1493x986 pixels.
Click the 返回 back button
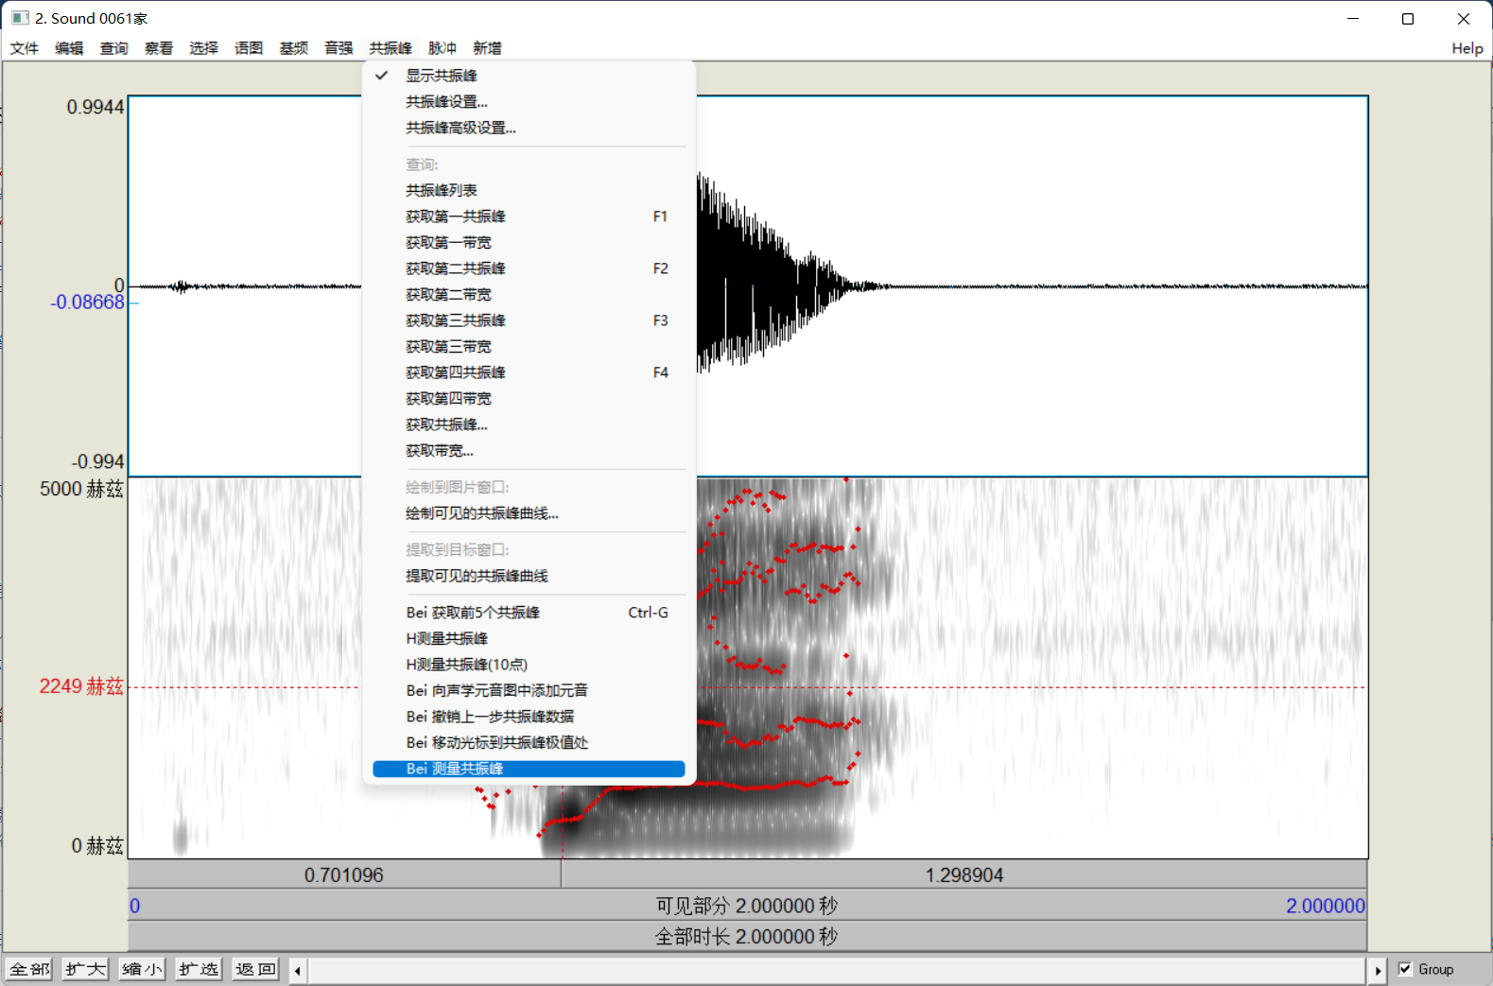255,969
